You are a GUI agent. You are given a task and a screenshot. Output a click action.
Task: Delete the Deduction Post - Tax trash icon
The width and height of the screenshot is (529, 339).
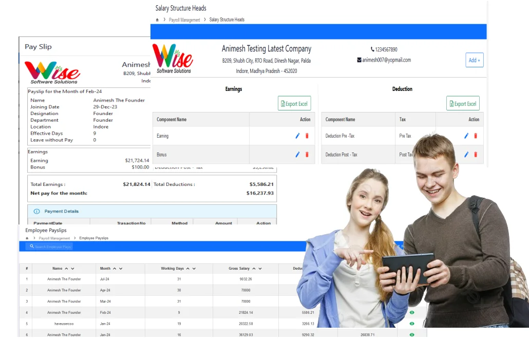476,155
